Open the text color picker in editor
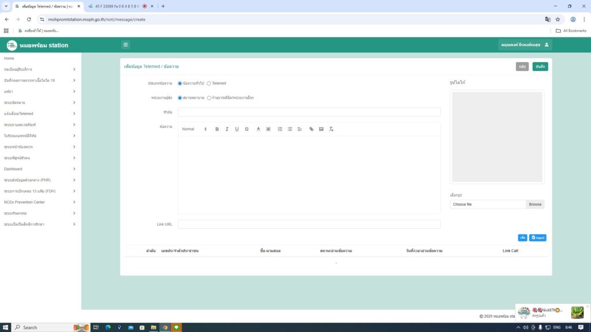The image size is (591, 332). [x=259, y=129]
